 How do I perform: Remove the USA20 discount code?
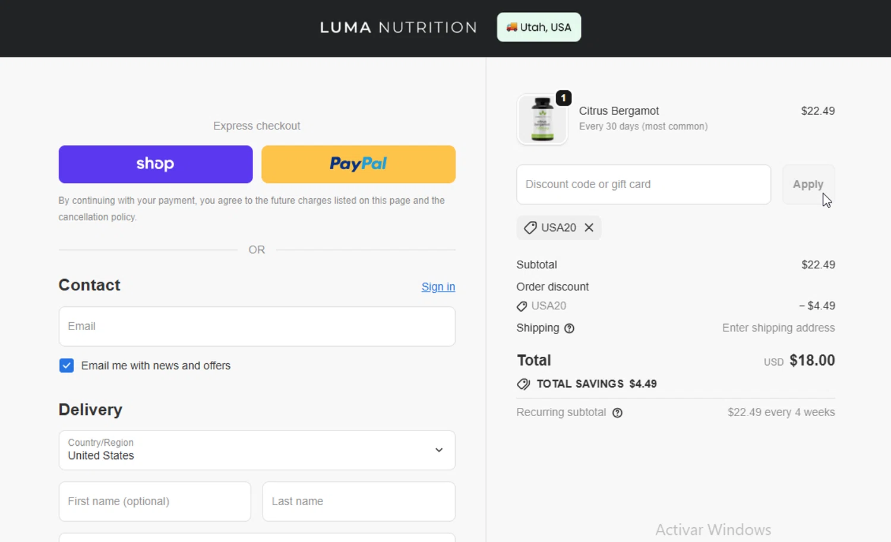coord(589,228)
